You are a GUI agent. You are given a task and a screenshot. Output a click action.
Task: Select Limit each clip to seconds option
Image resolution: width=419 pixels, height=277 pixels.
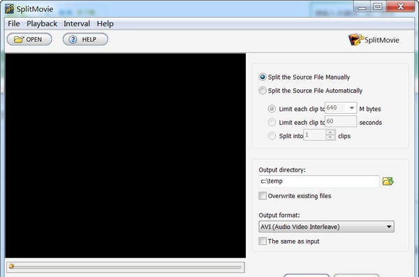point(272,122)
